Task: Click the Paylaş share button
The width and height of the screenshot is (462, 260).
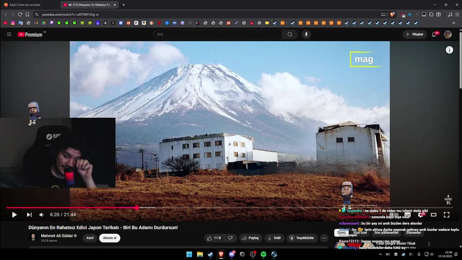Action: (x=250, y=238)
